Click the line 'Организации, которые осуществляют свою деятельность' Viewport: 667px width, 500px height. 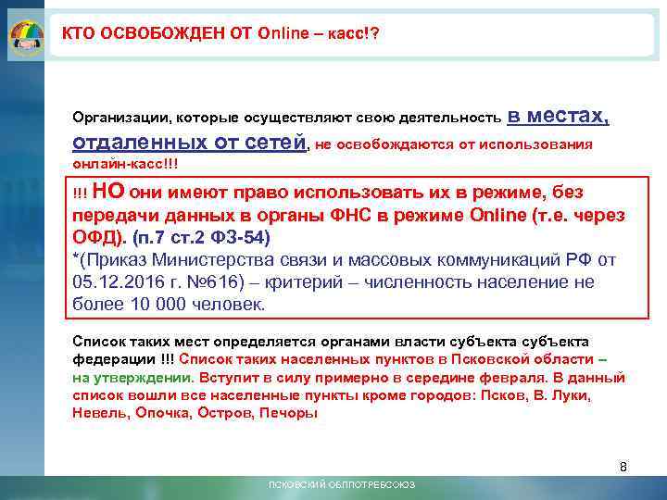287,118
